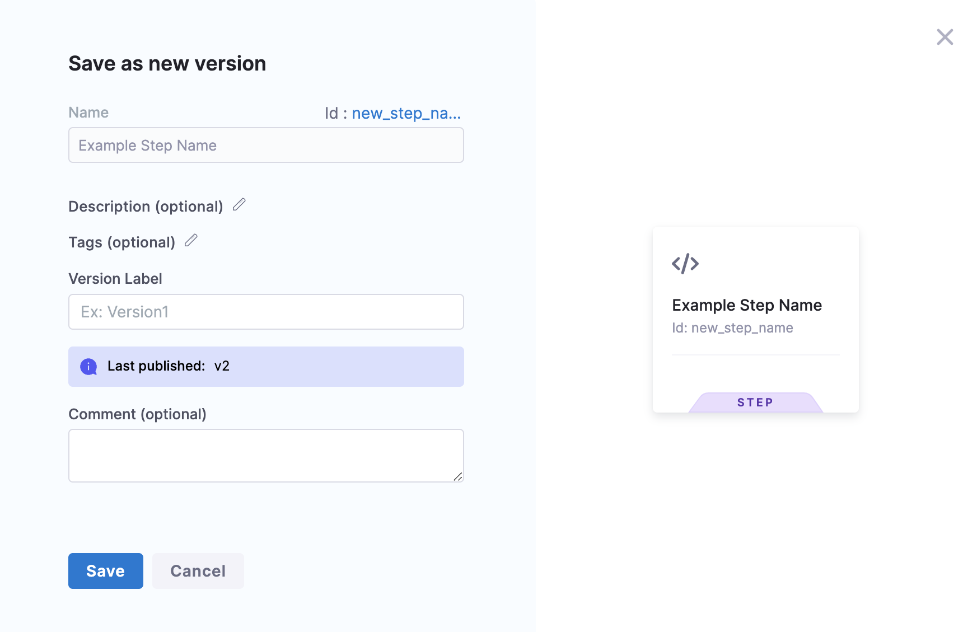Click the Version Label heading
The height and width of the screenshot is (632, 963).
click(x=115, y=279)
